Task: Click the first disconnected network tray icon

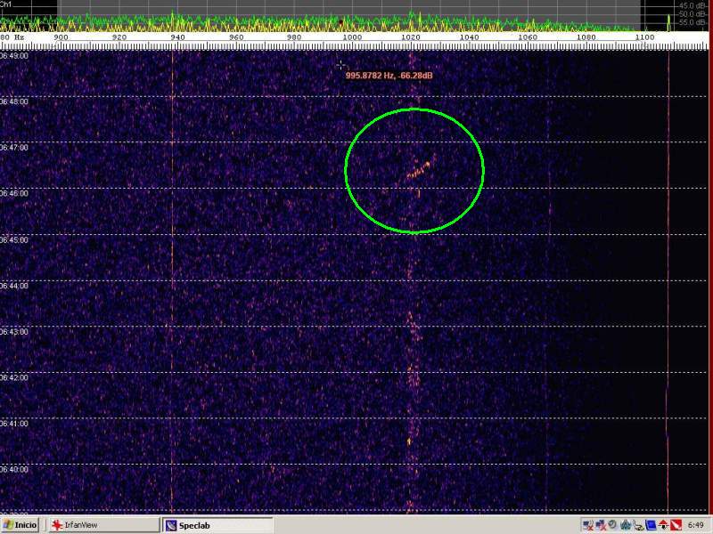Action: [588, 525]
